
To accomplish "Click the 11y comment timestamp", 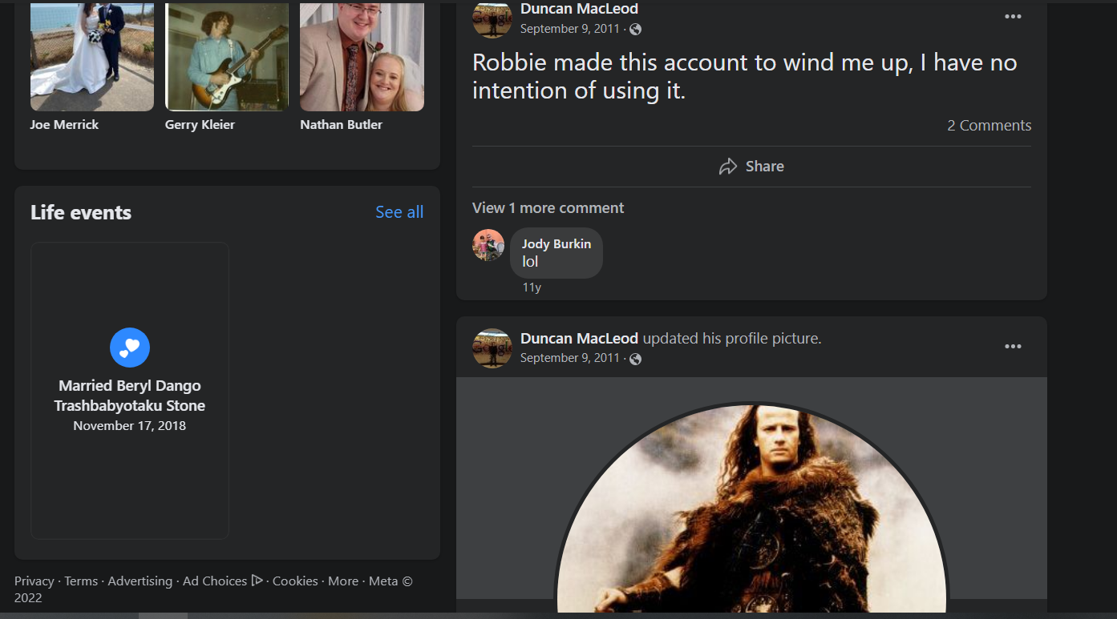I will point(532,287).
